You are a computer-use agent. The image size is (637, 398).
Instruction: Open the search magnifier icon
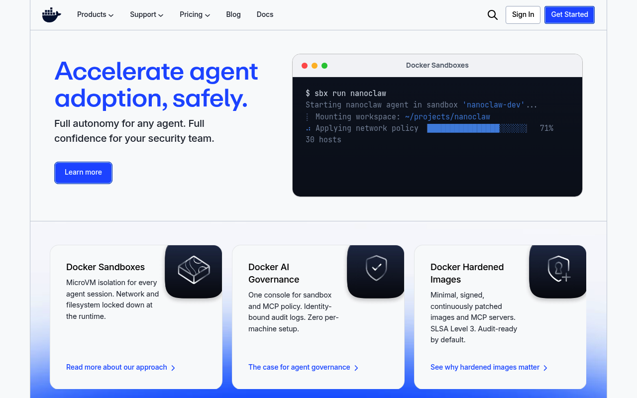(493, 15)
